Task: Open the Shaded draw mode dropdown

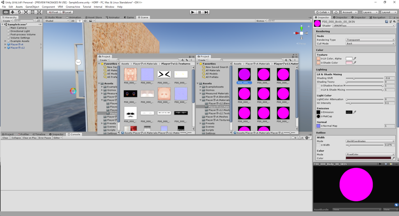Action: (x=57, y=21)
